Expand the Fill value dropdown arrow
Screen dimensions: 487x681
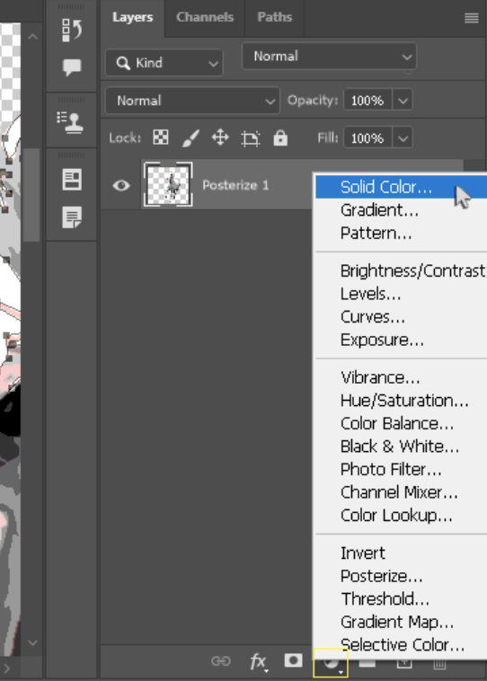coord(403,138)
